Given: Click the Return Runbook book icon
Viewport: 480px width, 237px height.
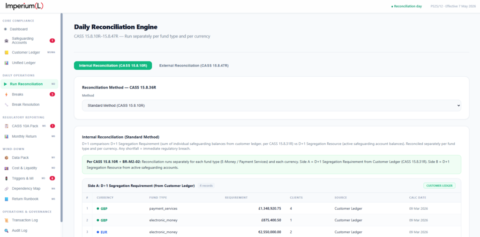Looking at the screenshot, I should pyautogui.click(x=7, y=199).
